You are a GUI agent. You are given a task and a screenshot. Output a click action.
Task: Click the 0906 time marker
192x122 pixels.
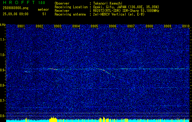pyautogui.click(x=113, y=26)
